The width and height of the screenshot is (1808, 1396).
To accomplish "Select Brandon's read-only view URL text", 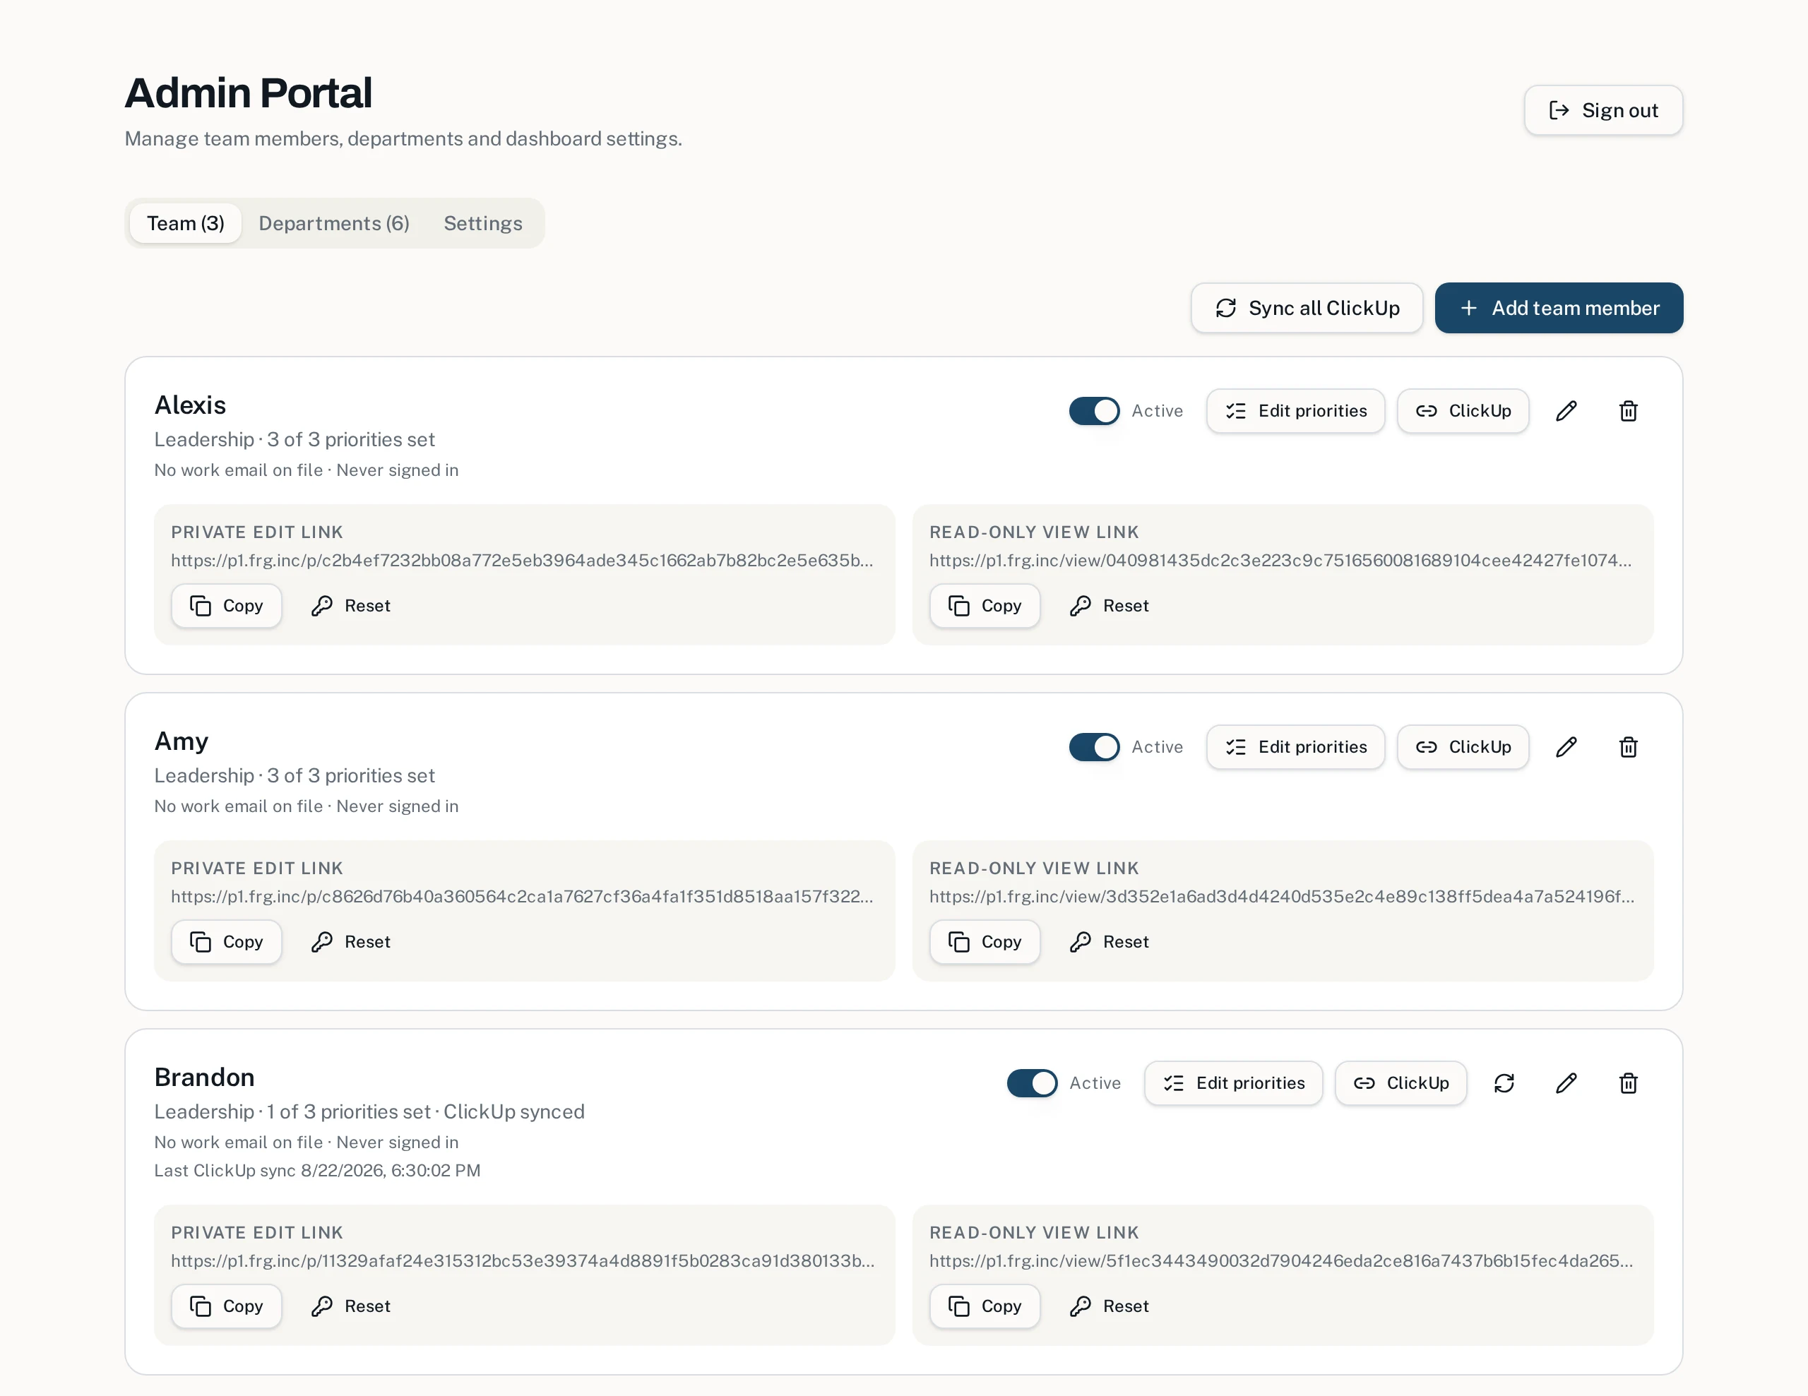I will coord(1280,1260).
